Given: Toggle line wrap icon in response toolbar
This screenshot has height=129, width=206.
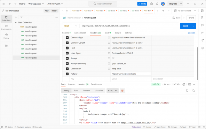Looking at the screenshot, I should pyautogui.click(x=122, y=91).
